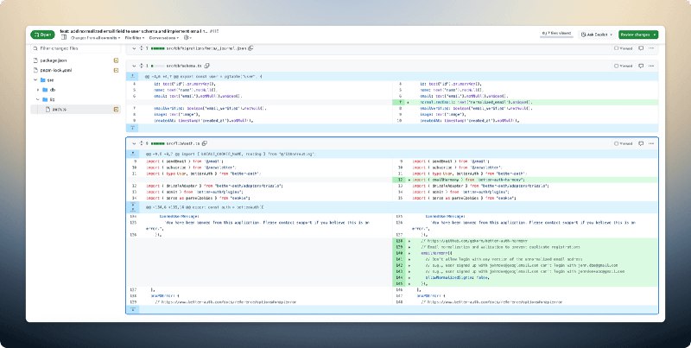Open the File filter menu

(x=133, y=38)
